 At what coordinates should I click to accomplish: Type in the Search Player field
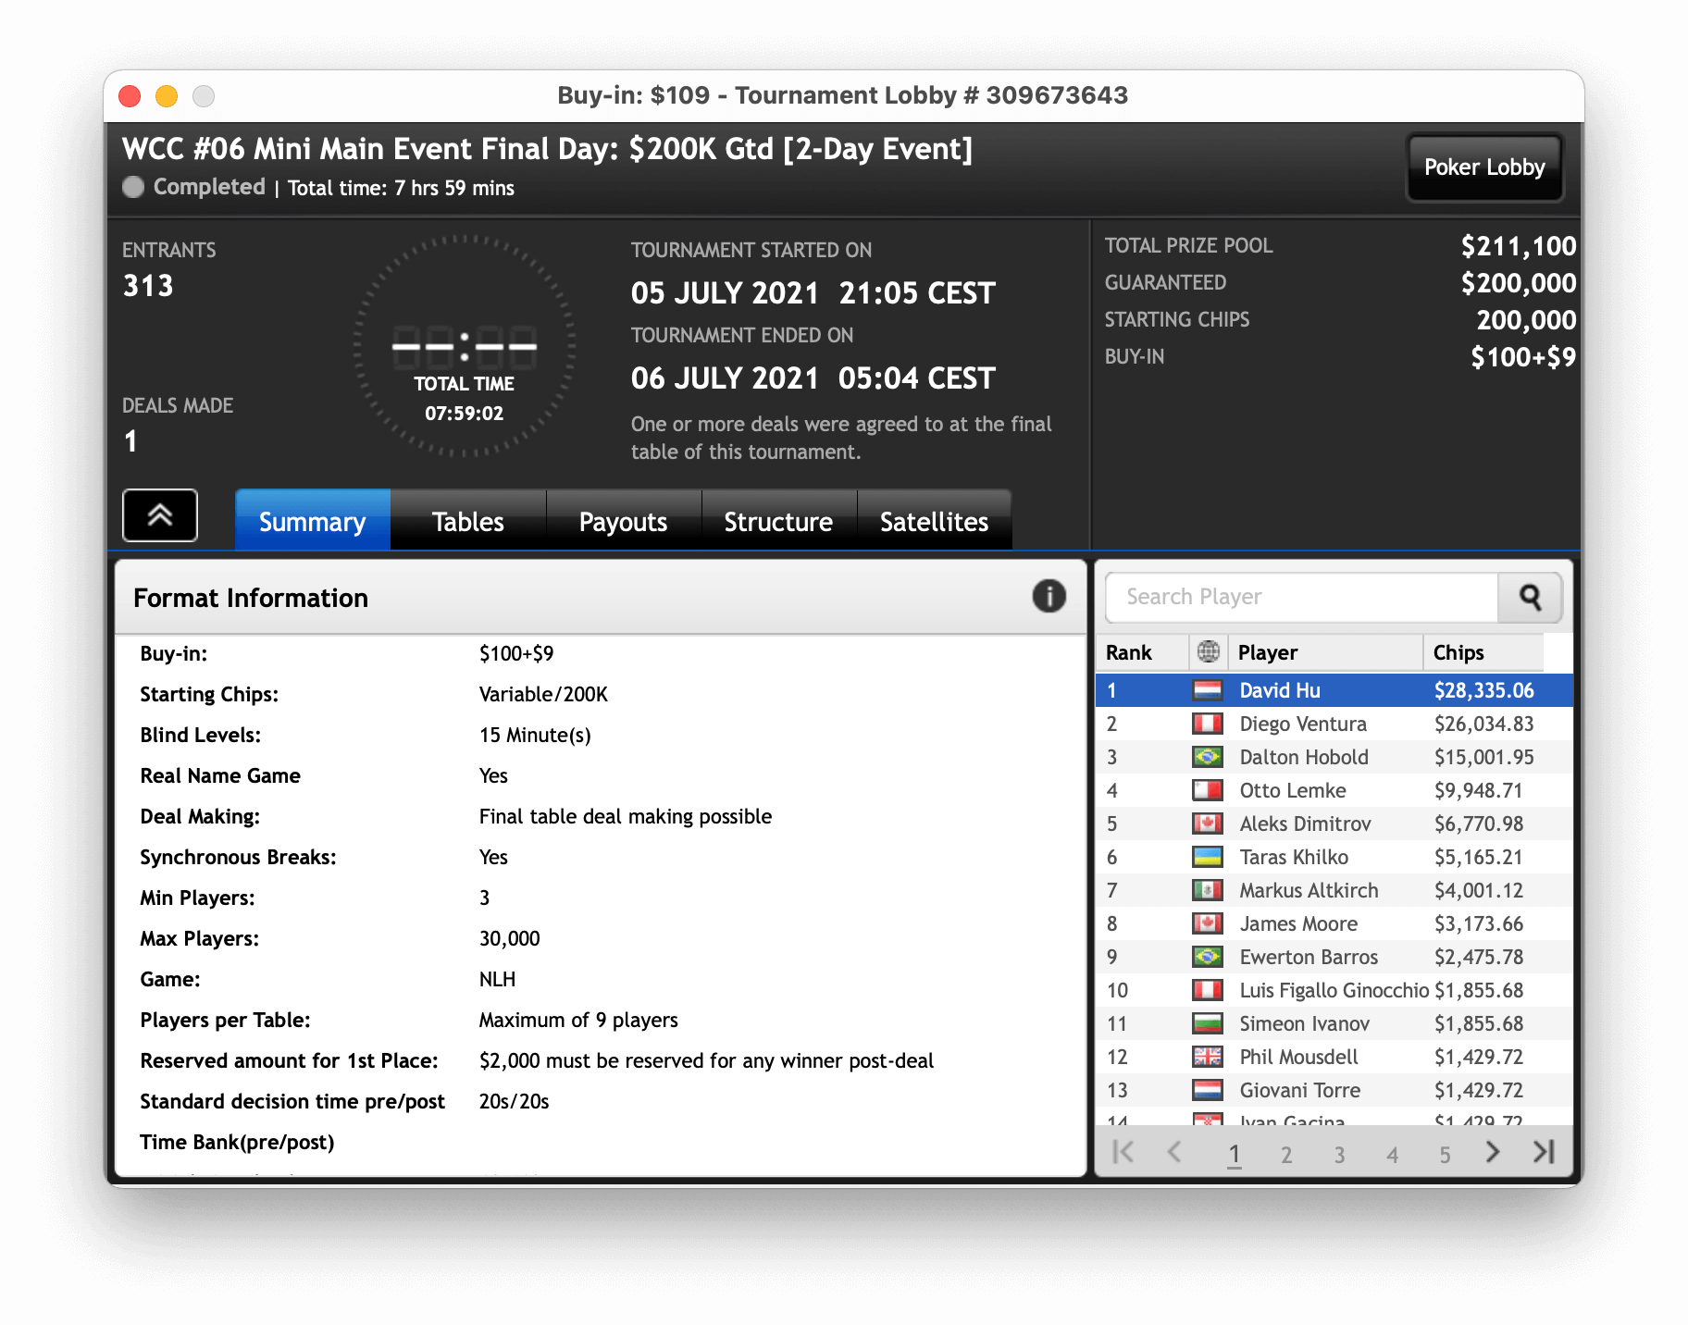coord(1301,597)
